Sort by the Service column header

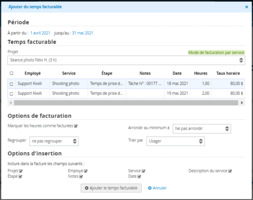click(x=69, y=73)
